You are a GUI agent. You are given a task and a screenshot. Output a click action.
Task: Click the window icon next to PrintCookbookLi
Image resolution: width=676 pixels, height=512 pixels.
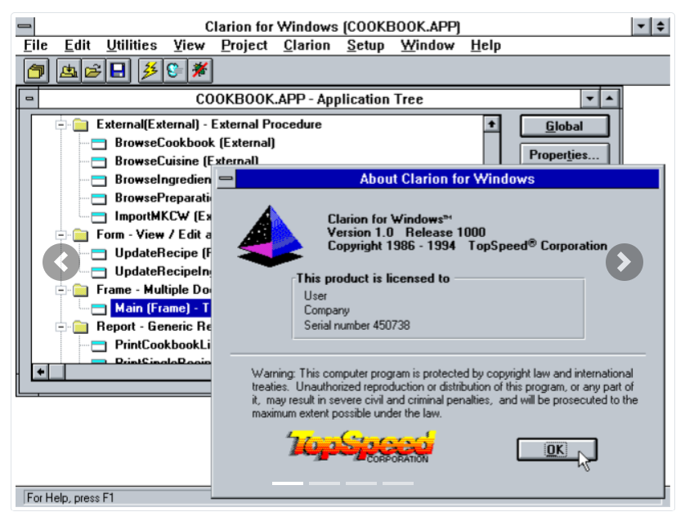pyautogui.click(x=99, y=345)
